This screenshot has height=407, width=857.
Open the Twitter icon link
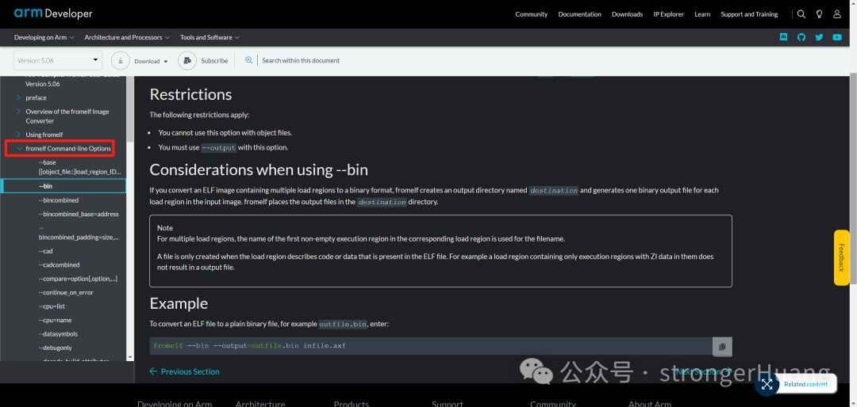pos(819,37)
